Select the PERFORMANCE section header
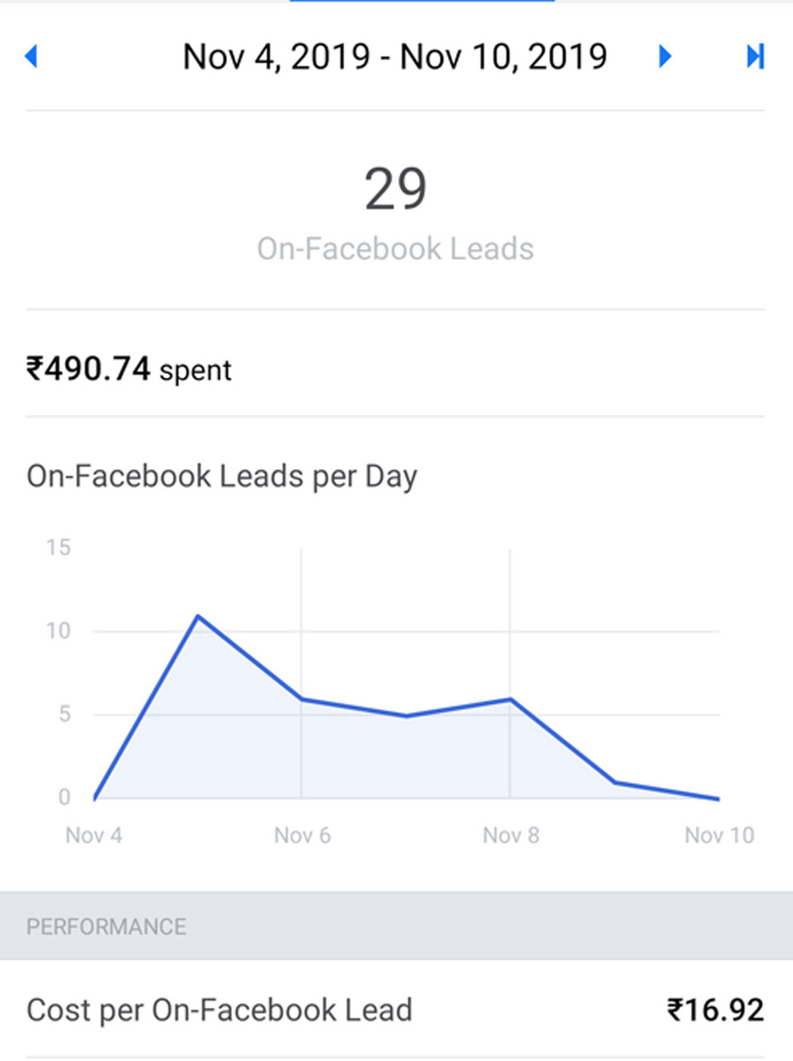 pyautogui.click(x=106, y=927)
